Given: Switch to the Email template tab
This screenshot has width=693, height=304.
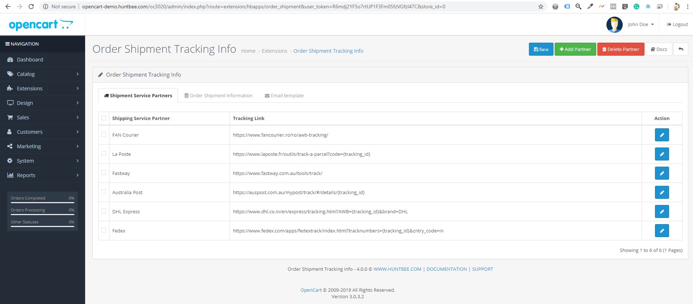Looking at the screenshot, I should 284,95.
